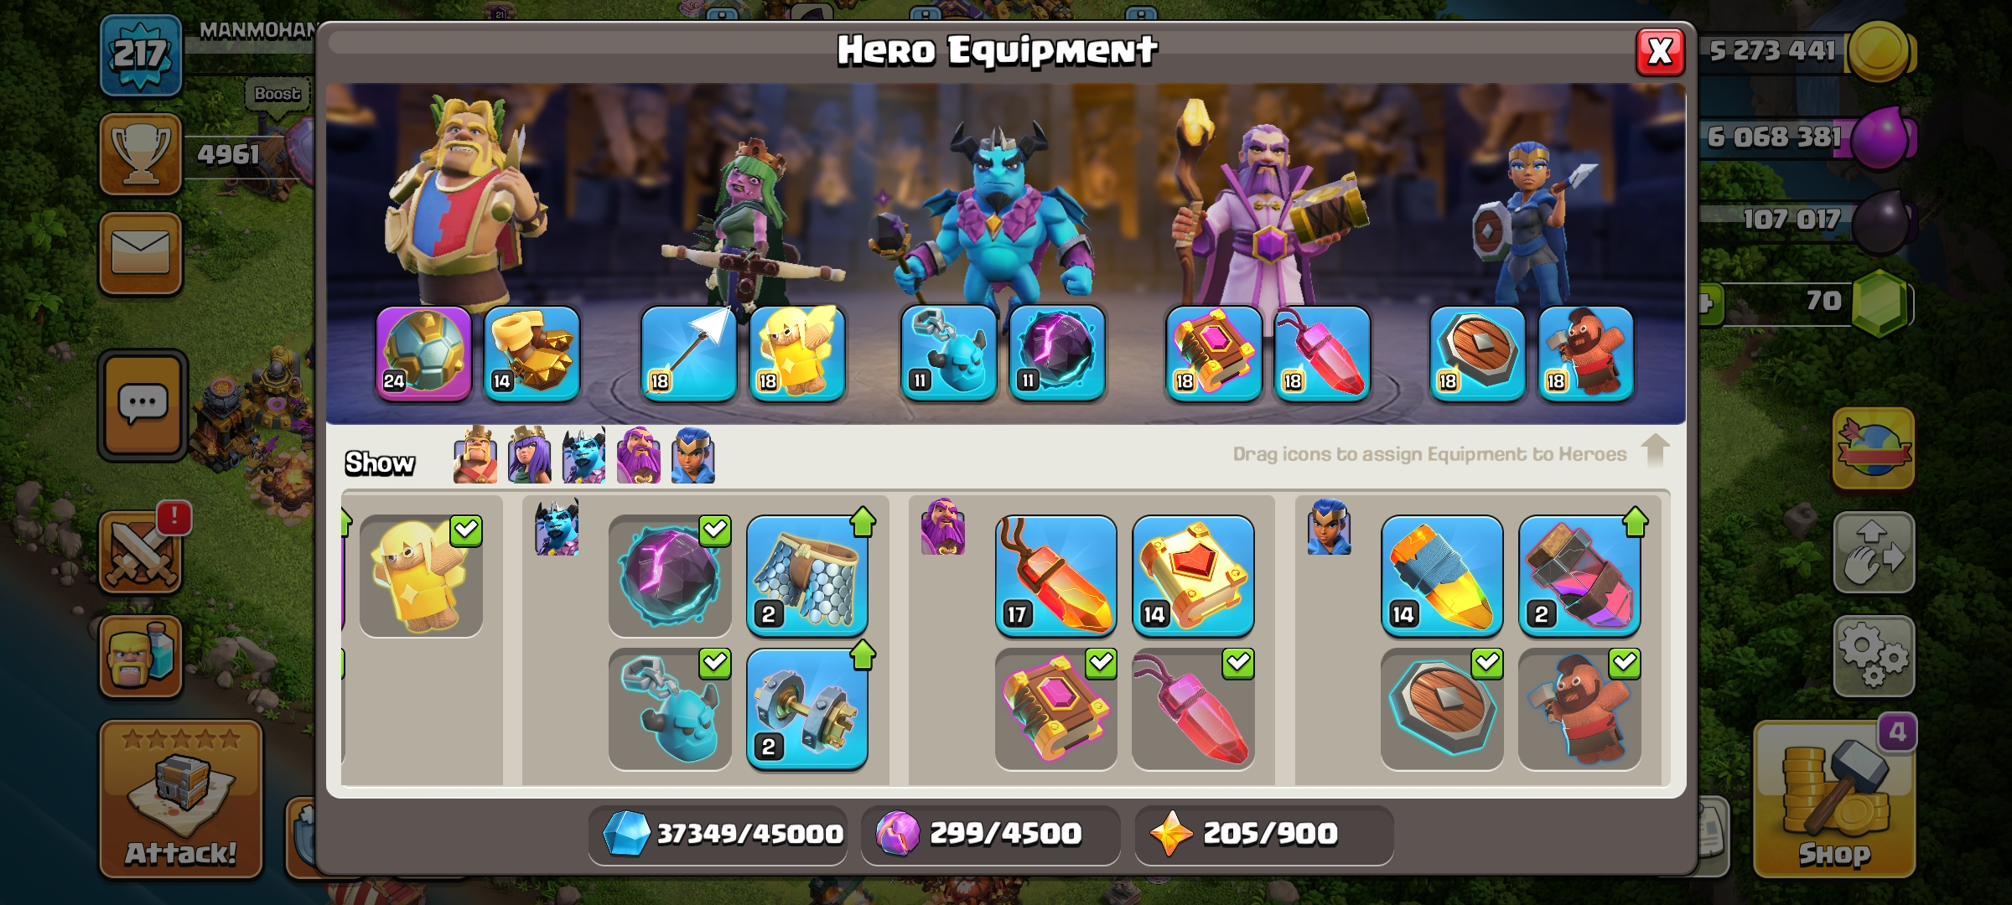Image resolution: width=2012 pixels, height=905 pixels.
Task: Choose the level 17 orange Gem equipment
Action: (x=1055, y=576)
